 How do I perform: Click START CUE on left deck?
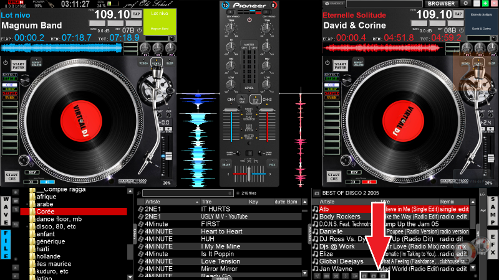click(12, 177)
